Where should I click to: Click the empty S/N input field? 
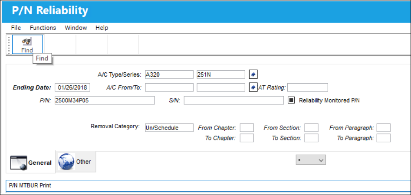[x=234, y=100]
